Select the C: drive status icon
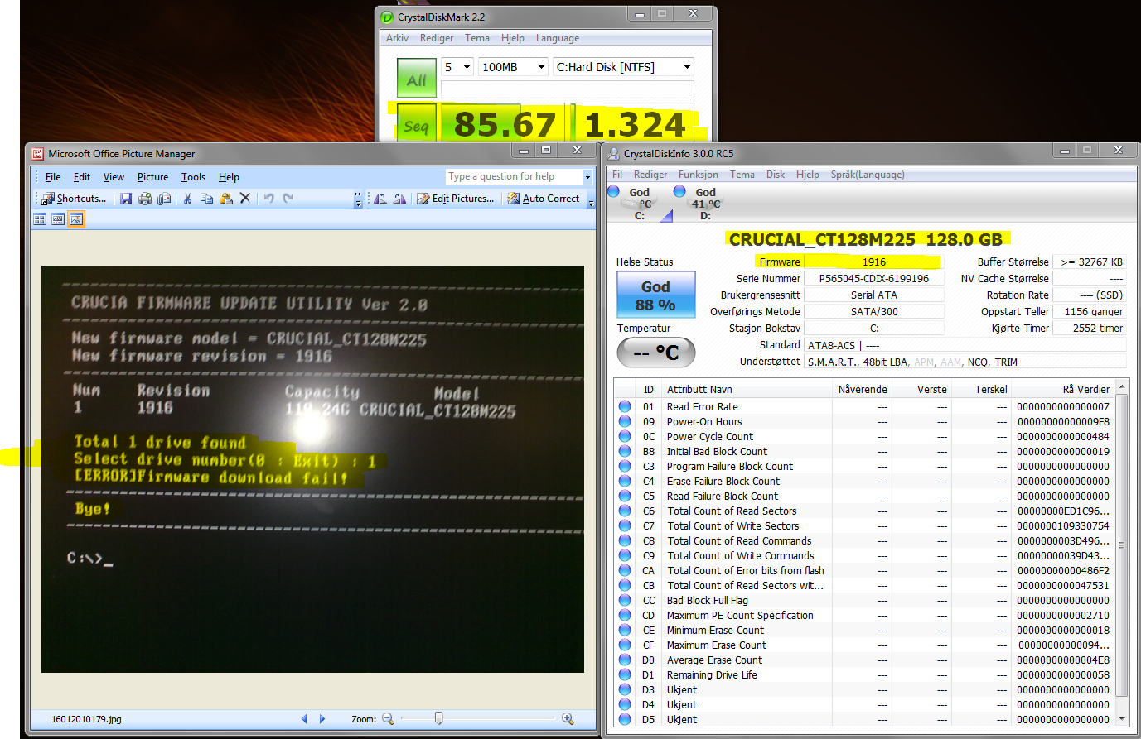 click(613, 191)
